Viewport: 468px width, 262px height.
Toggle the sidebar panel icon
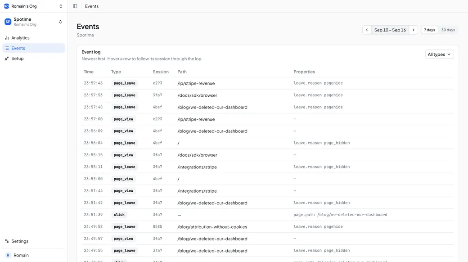[75, 6]
